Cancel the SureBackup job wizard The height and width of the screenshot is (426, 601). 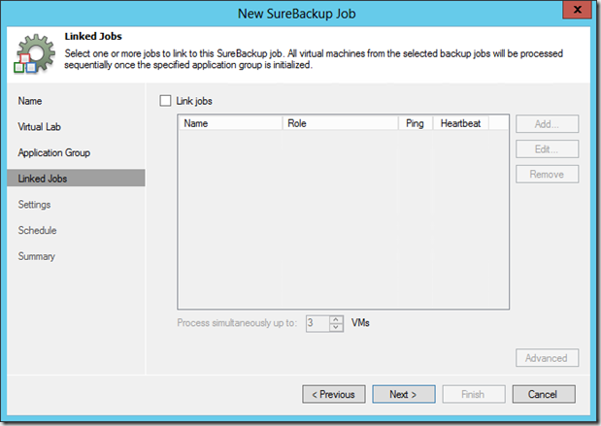[x=544, y=394]
